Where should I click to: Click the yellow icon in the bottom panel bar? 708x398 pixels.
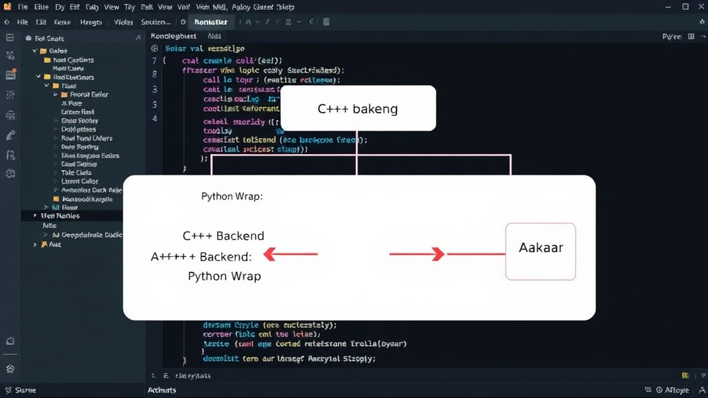[685, 375]
